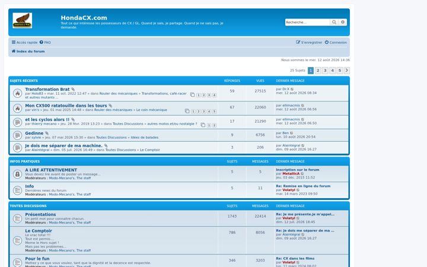Open topic Je dois me séparer de ma machine.
The height and width of the screenshot is (267, 427).
pyautogui.click(x=63, y=146)
